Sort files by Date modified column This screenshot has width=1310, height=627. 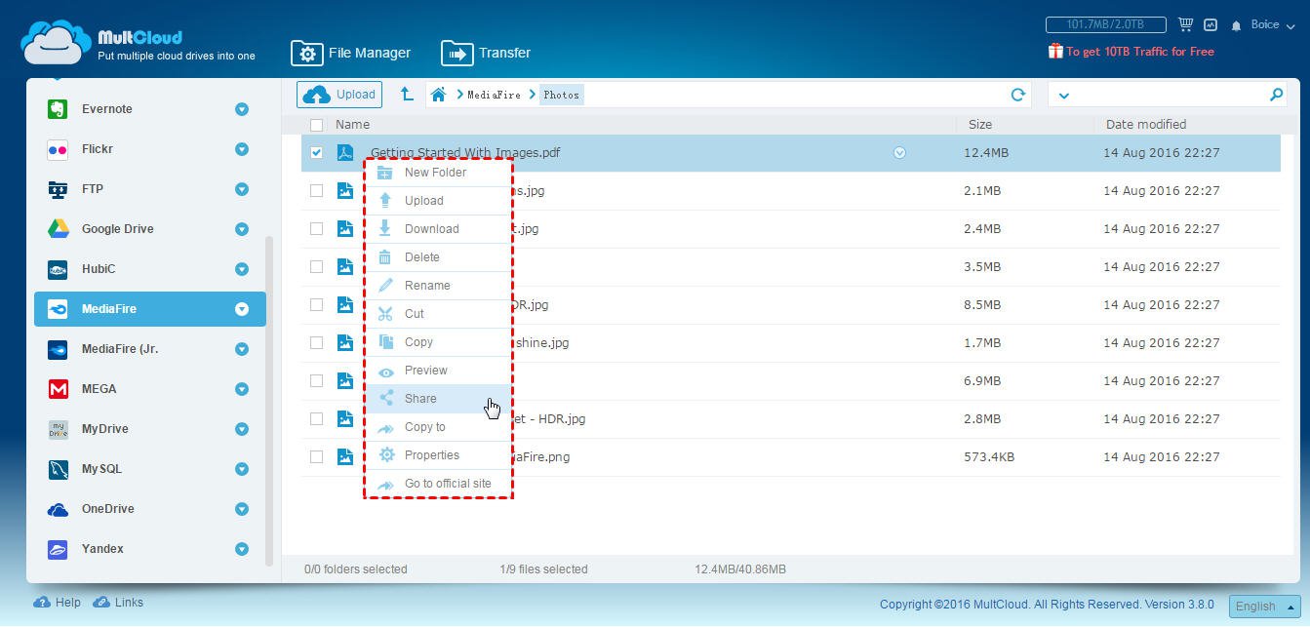(x=1146, y=125)
